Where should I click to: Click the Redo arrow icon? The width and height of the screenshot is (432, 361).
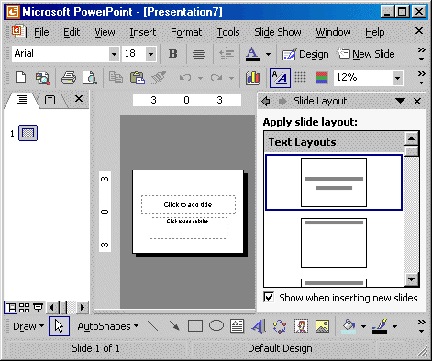click(216, 78)
